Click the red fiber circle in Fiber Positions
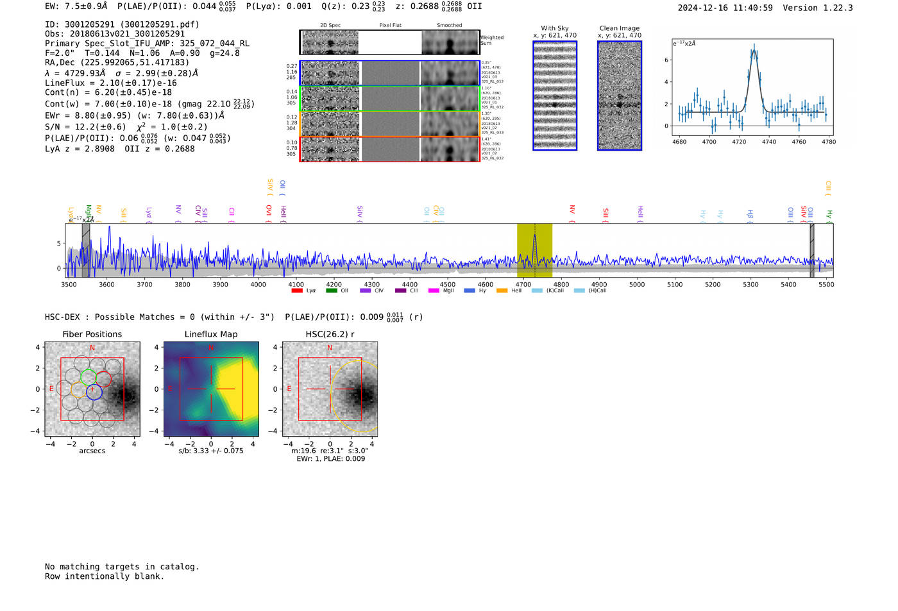 tap(103, 379)
